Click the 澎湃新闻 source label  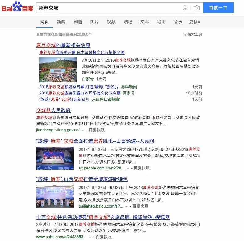[x=129, y=87]
